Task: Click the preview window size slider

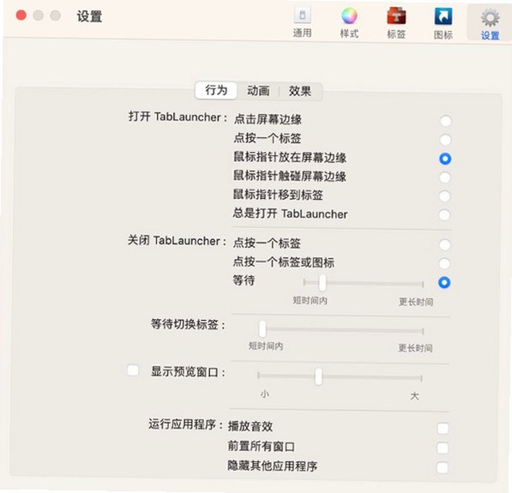Action: [340, 377]
